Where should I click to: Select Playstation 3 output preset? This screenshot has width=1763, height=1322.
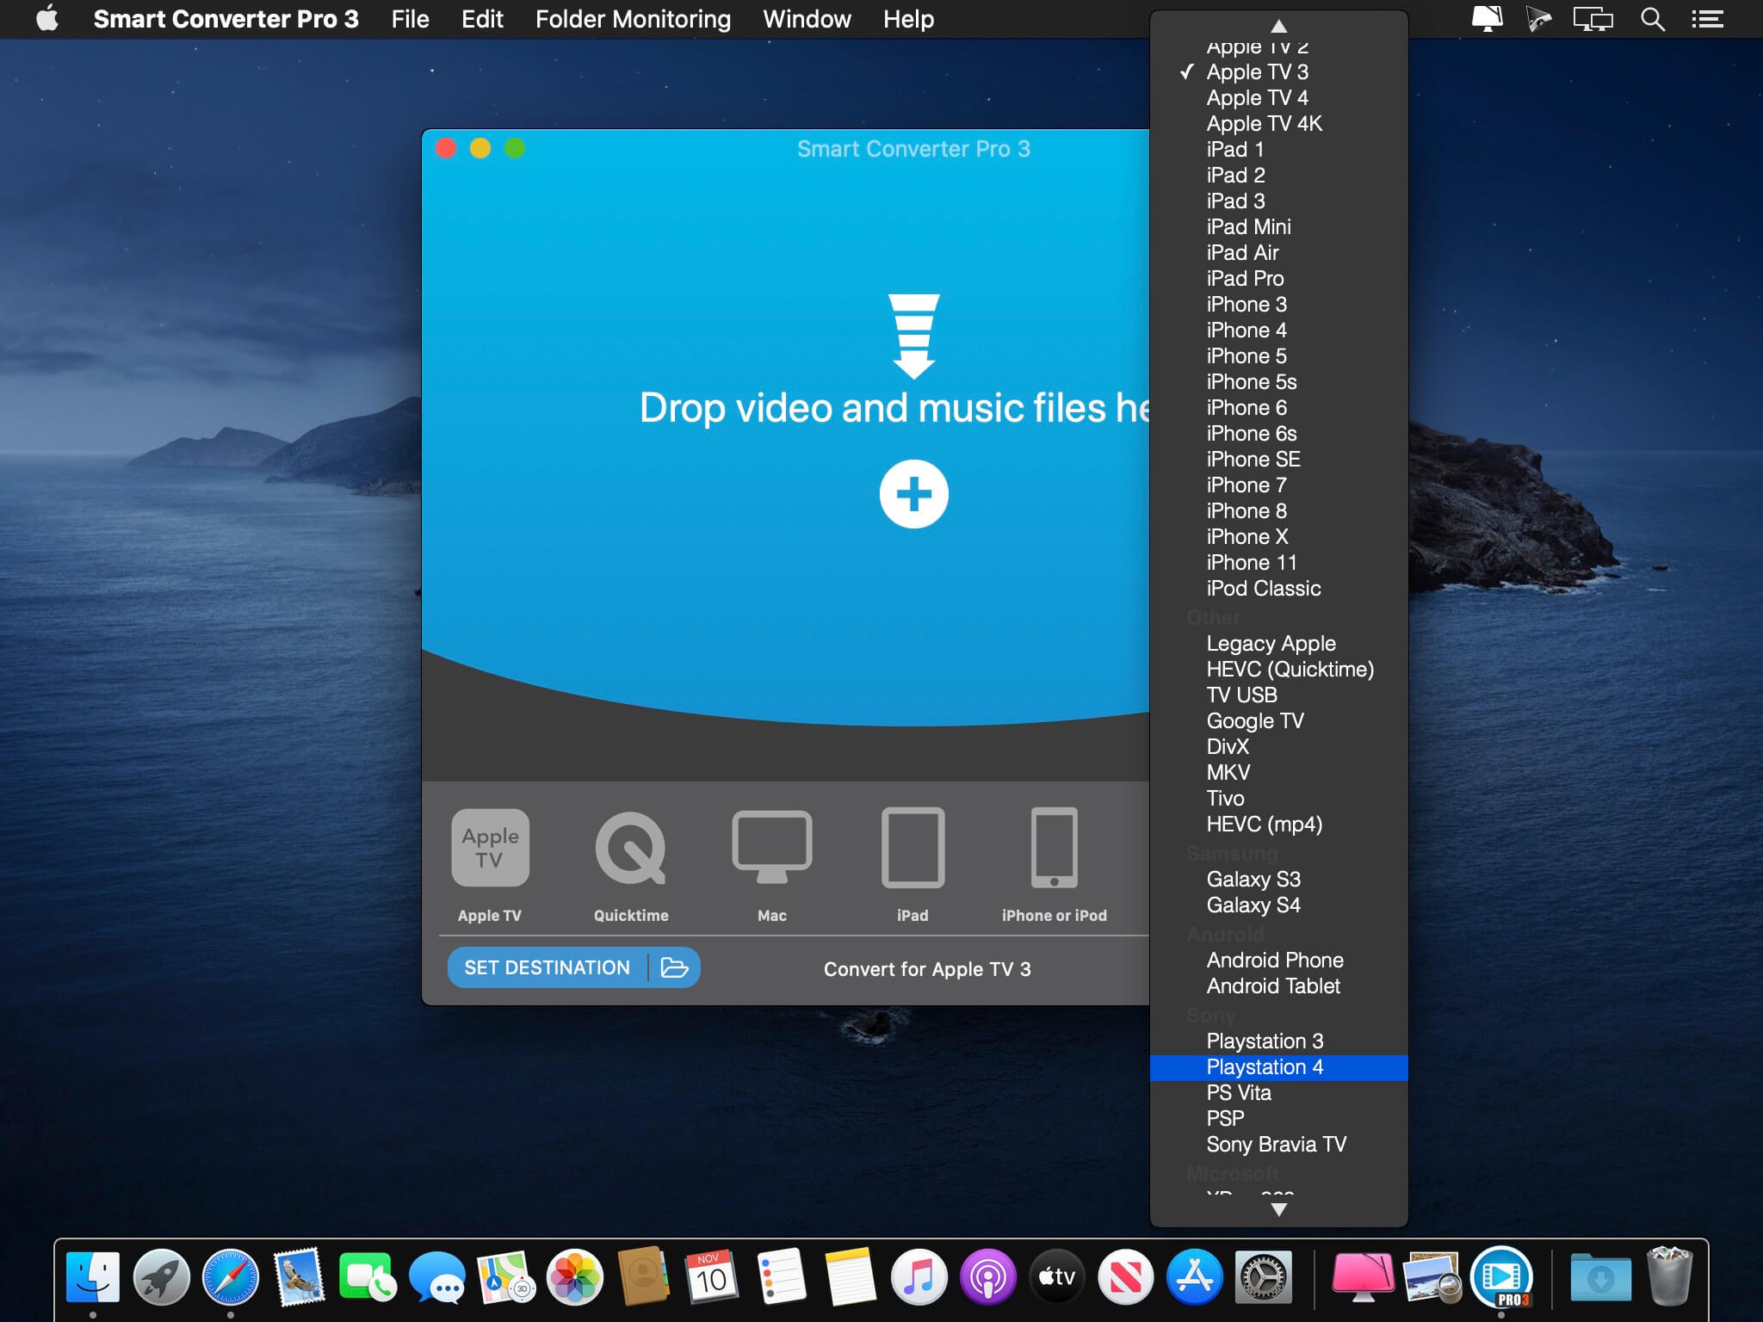coord(1264,1041)
